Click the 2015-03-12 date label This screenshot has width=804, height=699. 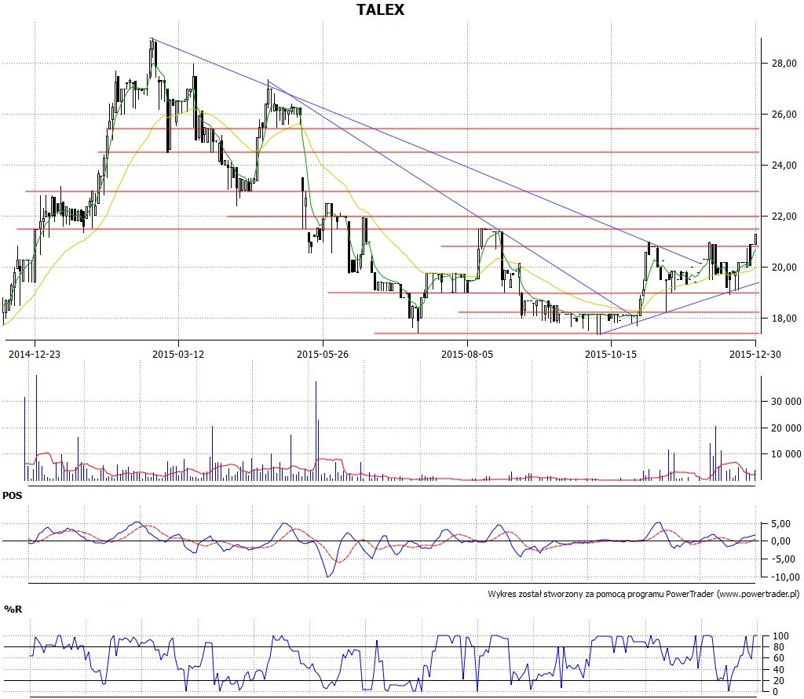pyautogui.click(x=178, y=354)
